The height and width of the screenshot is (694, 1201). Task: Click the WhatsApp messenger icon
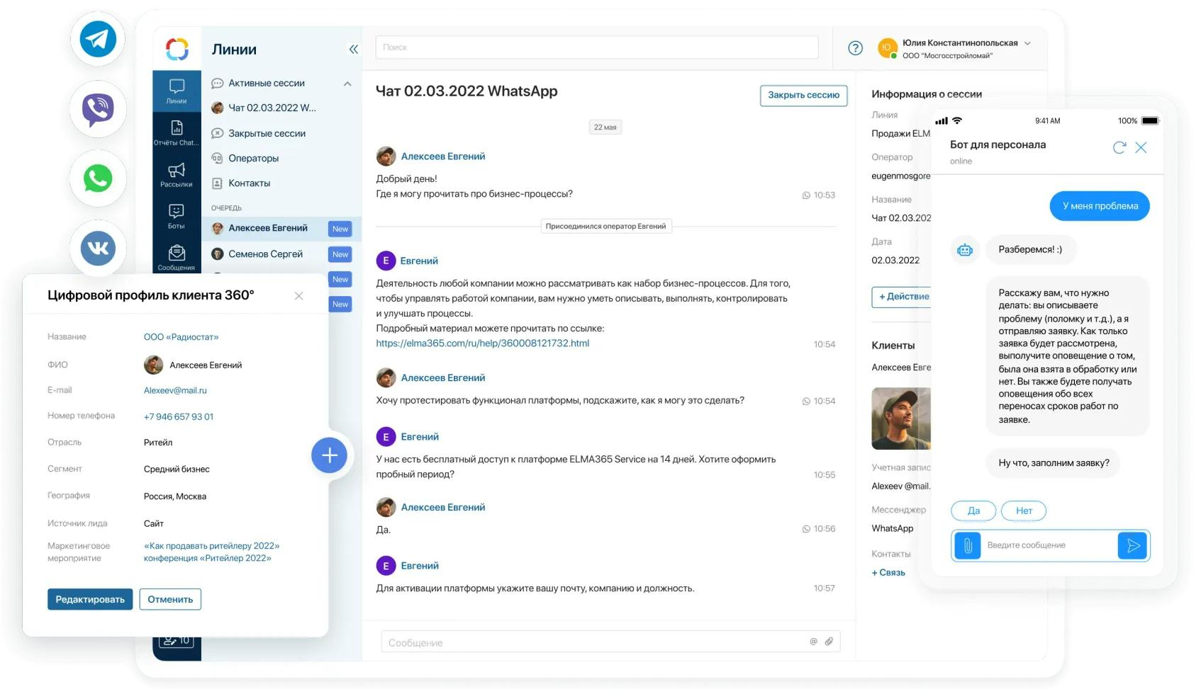[x=98, y=178]
